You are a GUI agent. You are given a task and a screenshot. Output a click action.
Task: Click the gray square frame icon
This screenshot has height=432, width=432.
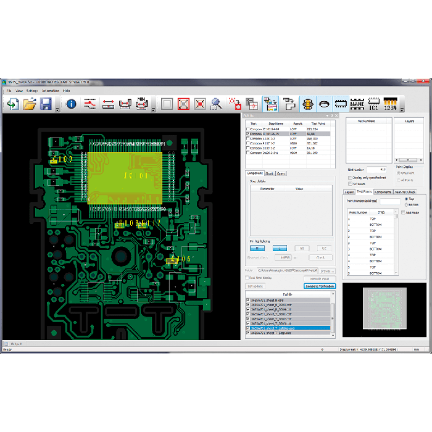point(167,104)
